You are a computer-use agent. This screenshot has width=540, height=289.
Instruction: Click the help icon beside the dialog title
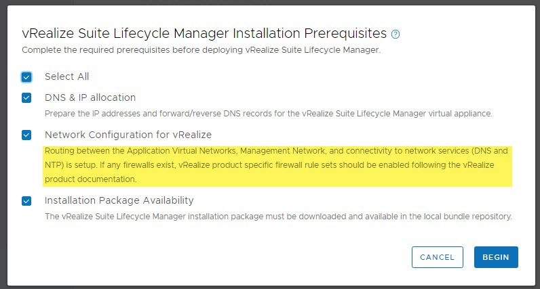(396, 34)
